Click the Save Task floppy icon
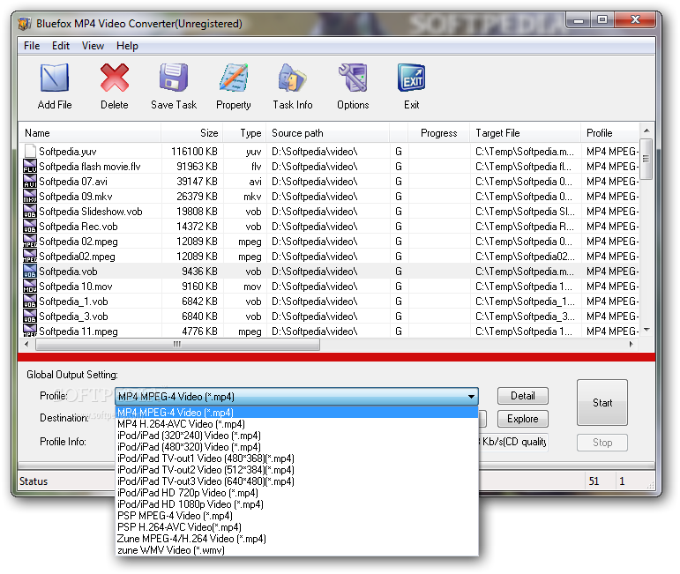This screenshot has height=574, width=680. 174,78
